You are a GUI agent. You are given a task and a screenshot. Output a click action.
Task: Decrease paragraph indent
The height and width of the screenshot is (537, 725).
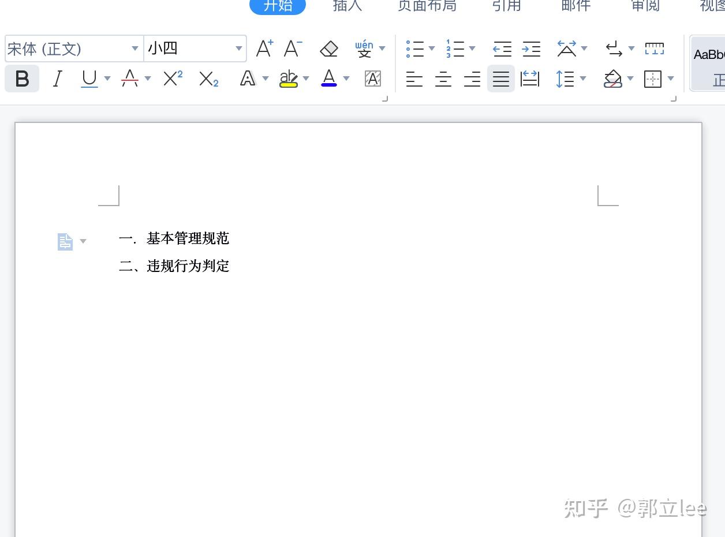pyautogui.click(x=502, y=49)
